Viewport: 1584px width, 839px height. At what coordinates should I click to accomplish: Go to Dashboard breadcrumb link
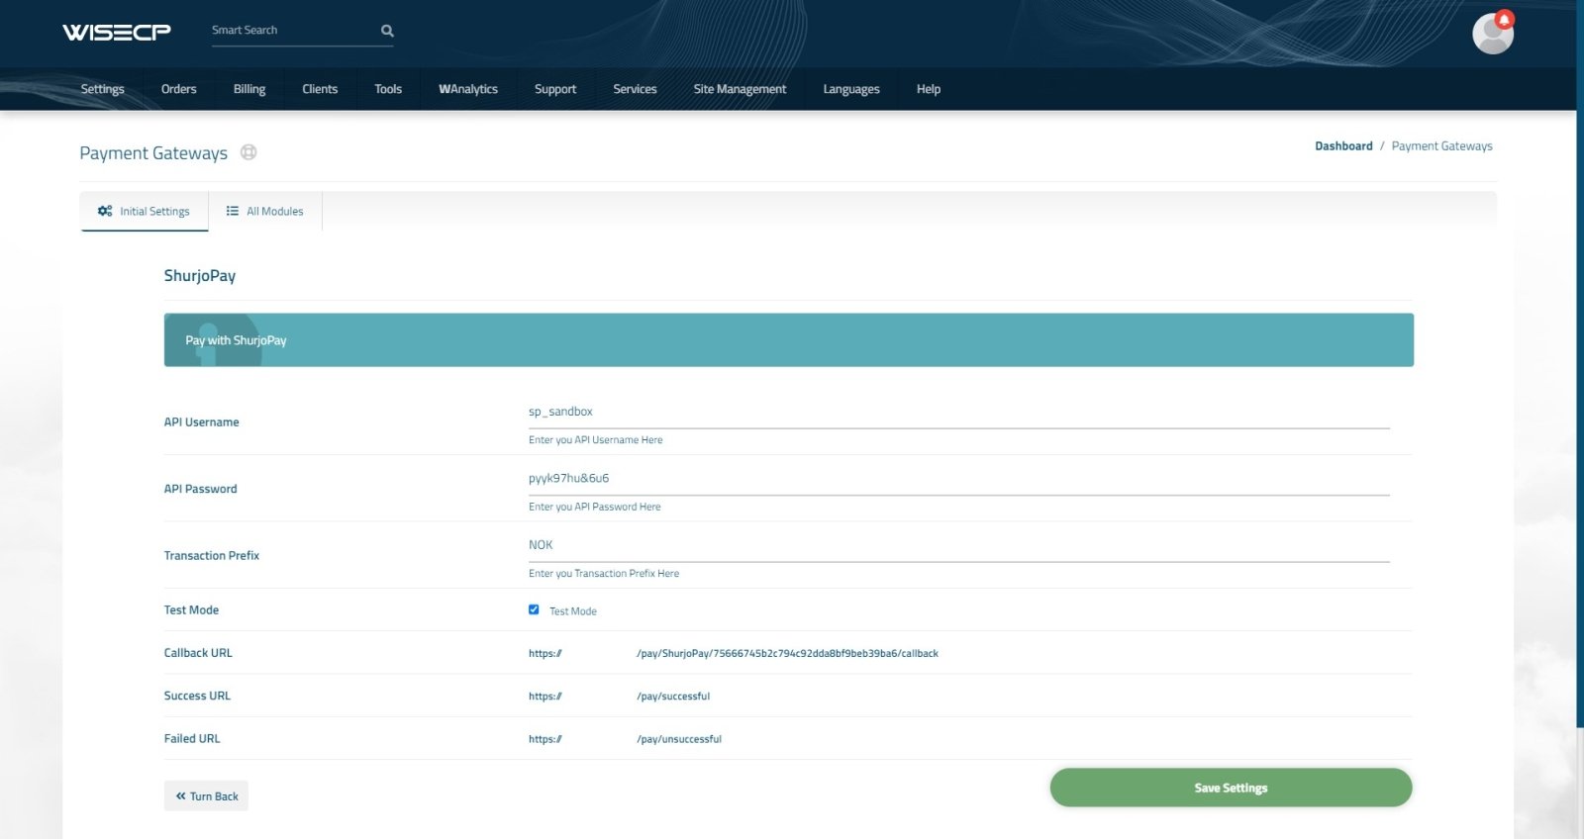point(1343,146)
